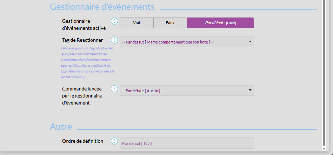Viewport: 333px width, 155px height.
Task: Focus the Ordre de définition input field
Action: [x=187, y=143]
